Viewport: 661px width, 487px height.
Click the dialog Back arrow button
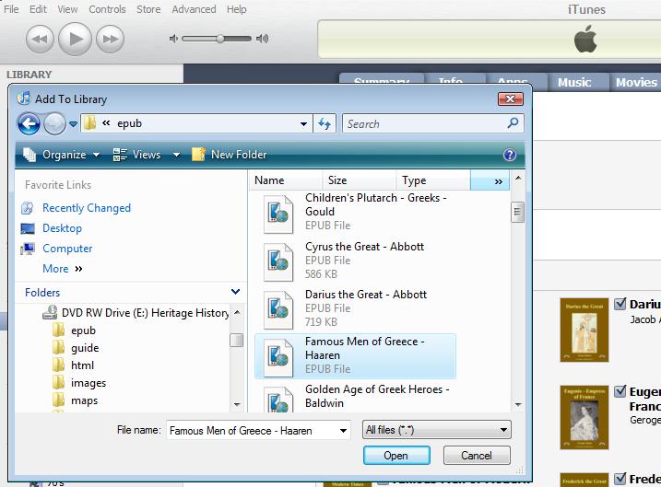[x=29, y=123]
